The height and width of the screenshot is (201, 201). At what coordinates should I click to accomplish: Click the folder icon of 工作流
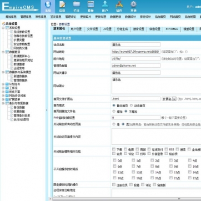click(7, 88)
